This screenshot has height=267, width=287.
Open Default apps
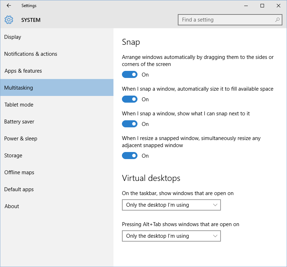point(57,189)
